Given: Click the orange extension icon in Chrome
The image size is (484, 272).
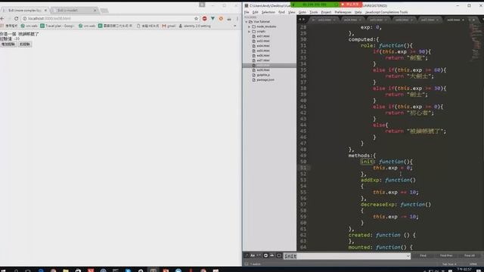Looking at the screenshot, I should point(221,18).
